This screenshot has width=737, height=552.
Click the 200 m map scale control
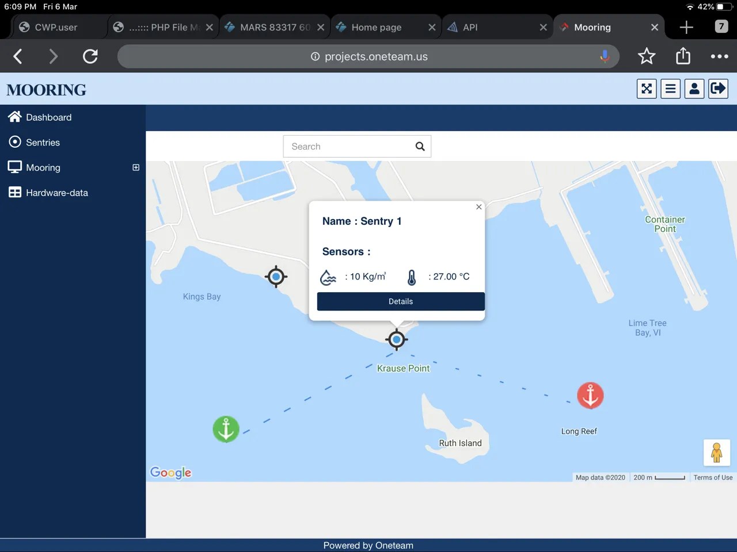659,478
